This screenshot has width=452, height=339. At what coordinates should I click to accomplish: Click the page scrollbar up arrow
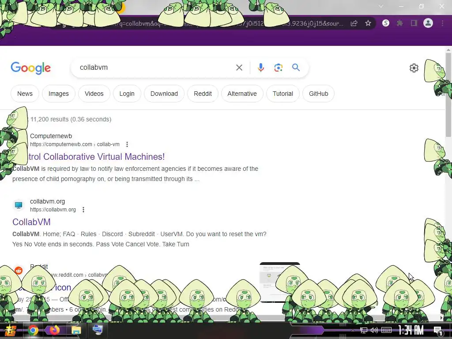pyautogui.click(x=448, y=50)
